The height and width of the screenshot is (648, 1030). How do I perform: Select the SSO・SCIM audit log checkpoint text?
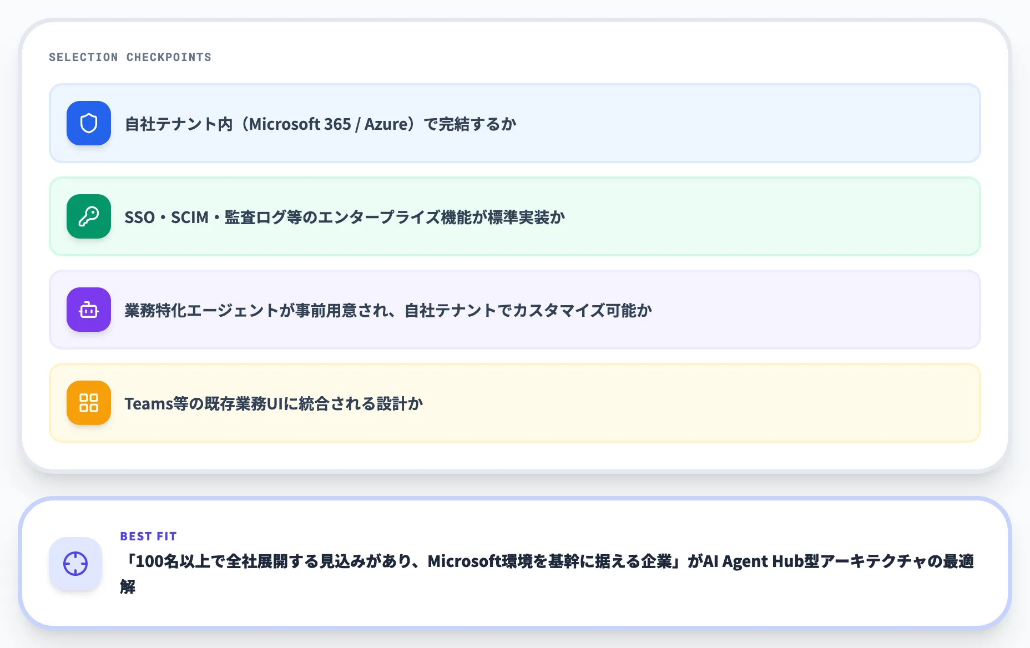point(345,217)
